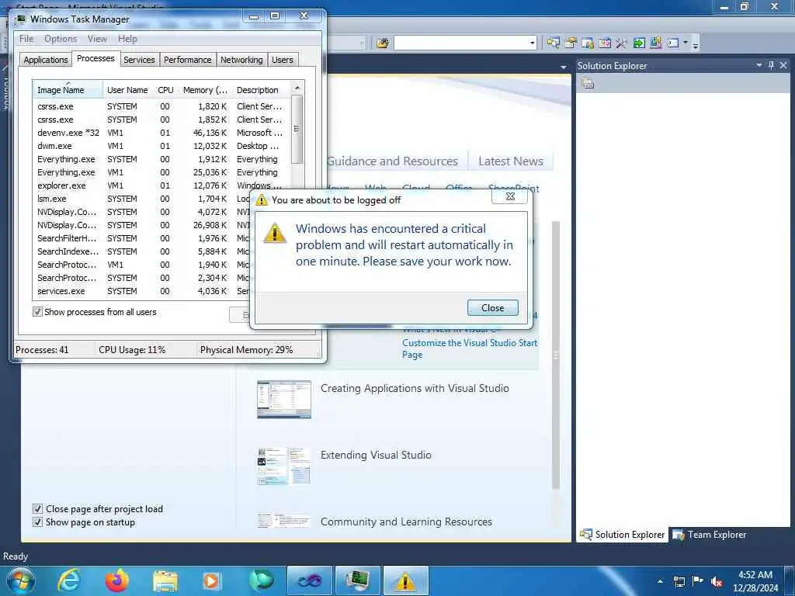Switch to the Applications tab
795x596 pixels.
(46, 59)
